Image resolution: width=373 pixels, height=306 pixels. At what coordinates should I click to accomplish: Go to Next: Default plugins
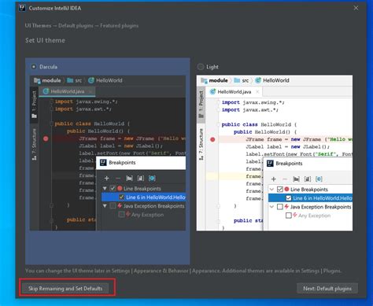327,289
